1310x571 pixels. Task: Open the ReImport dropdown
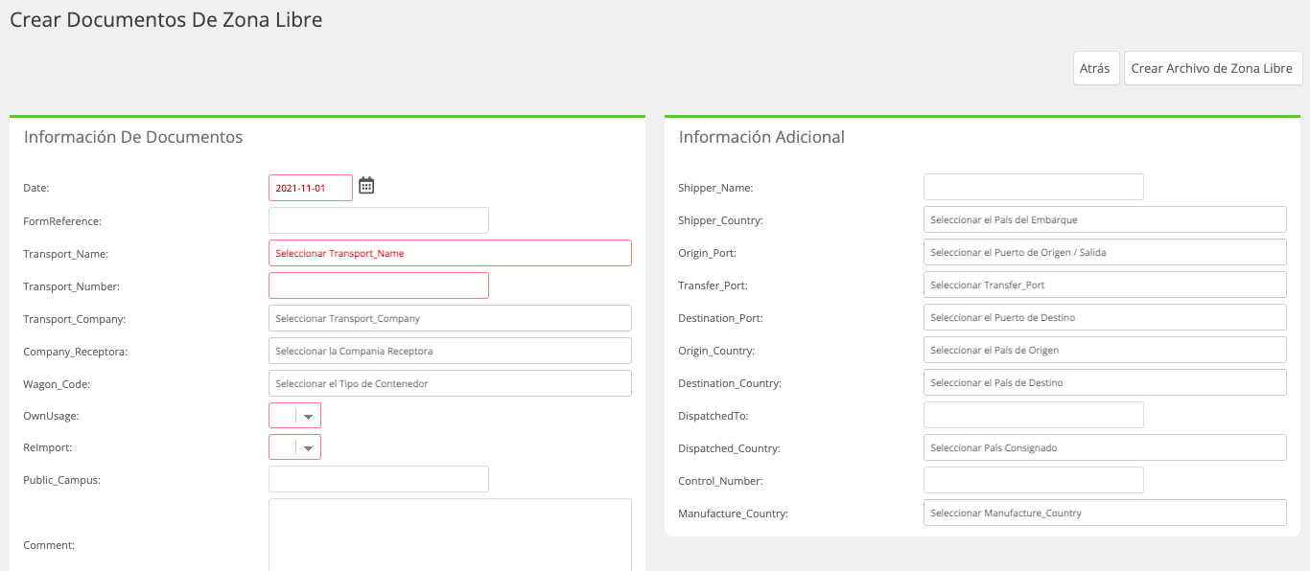click(294, 447)
